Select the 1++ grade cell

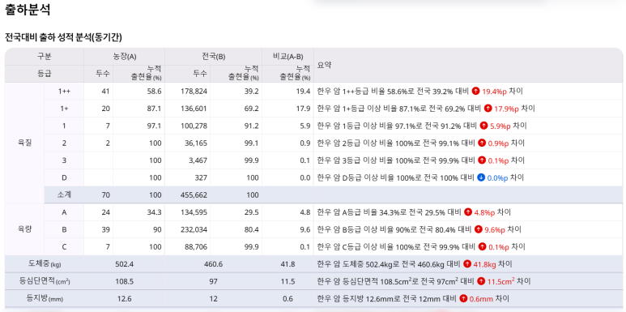tap(64, 91)
